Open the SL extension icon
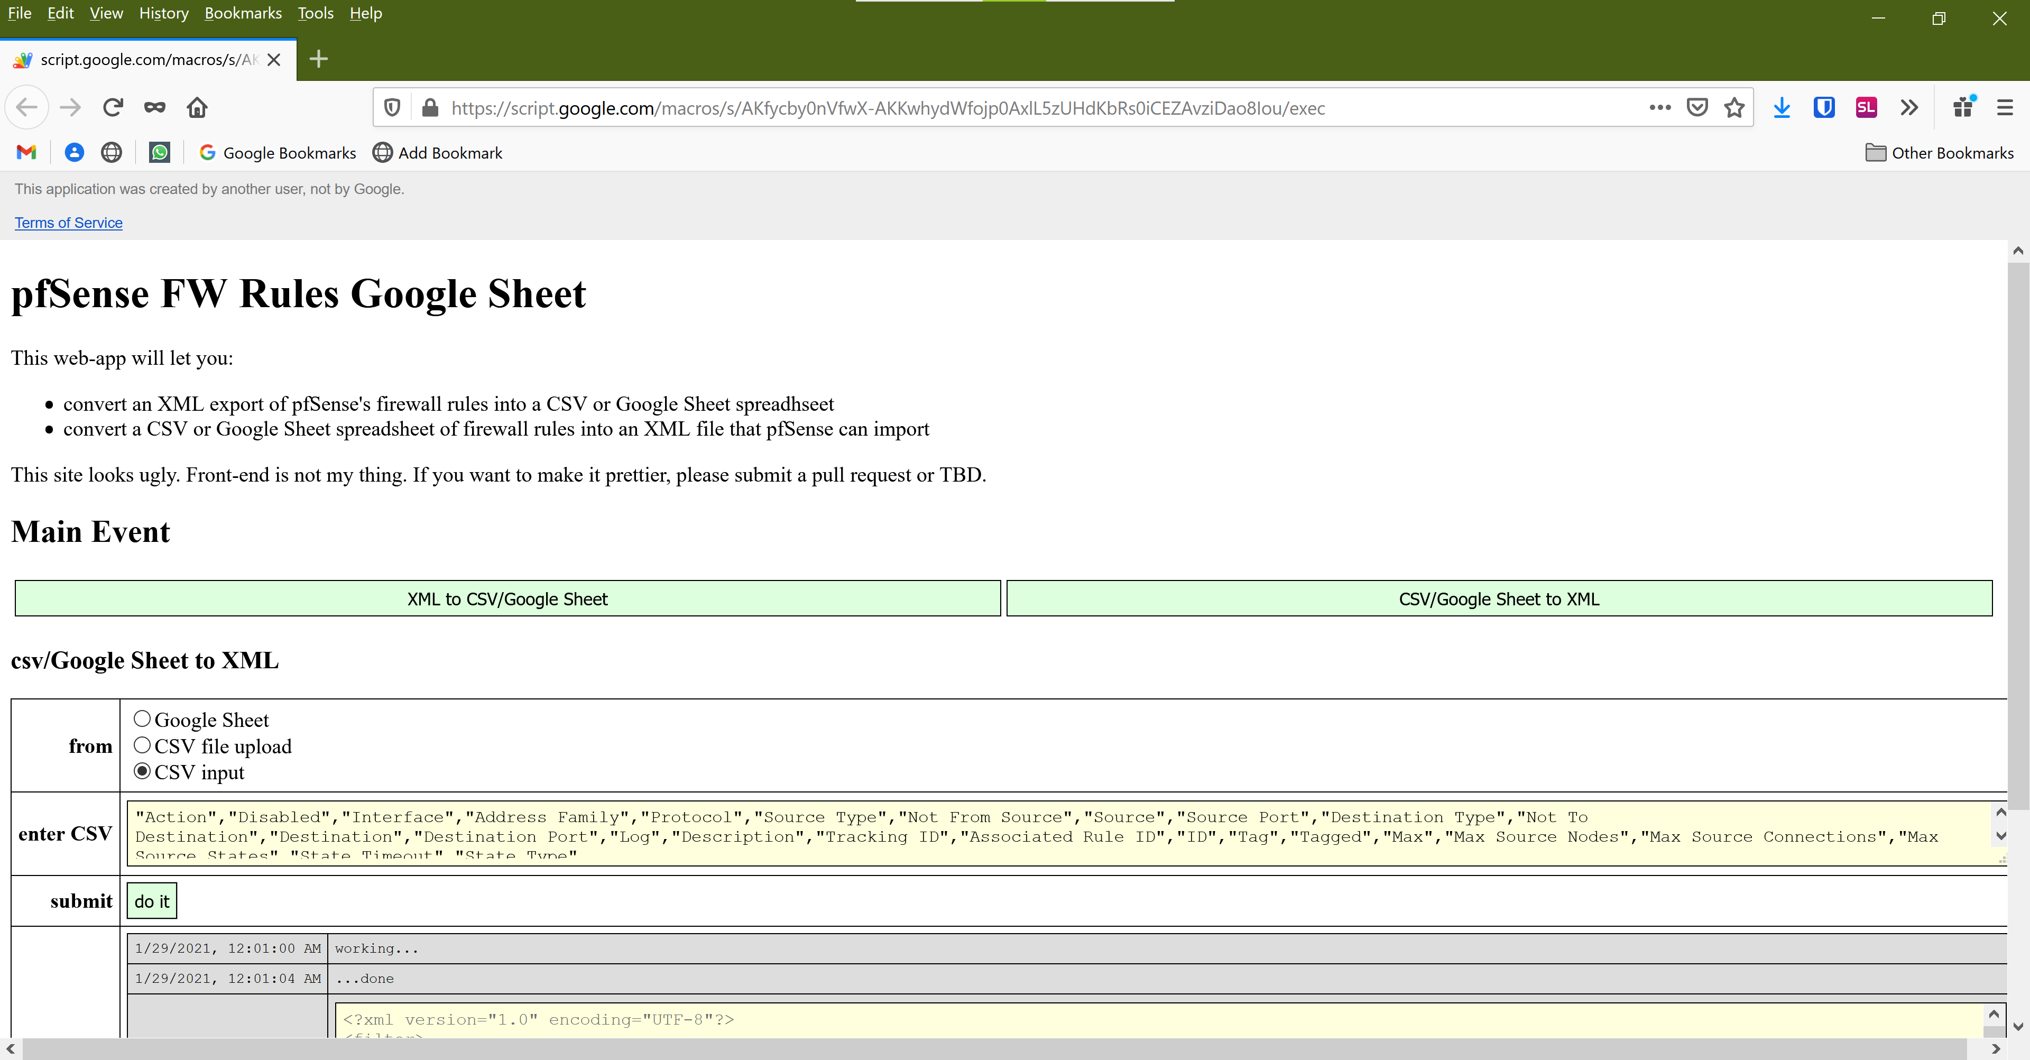The height and width of the screenshot is (1060, 2030). coord(1866,108)
